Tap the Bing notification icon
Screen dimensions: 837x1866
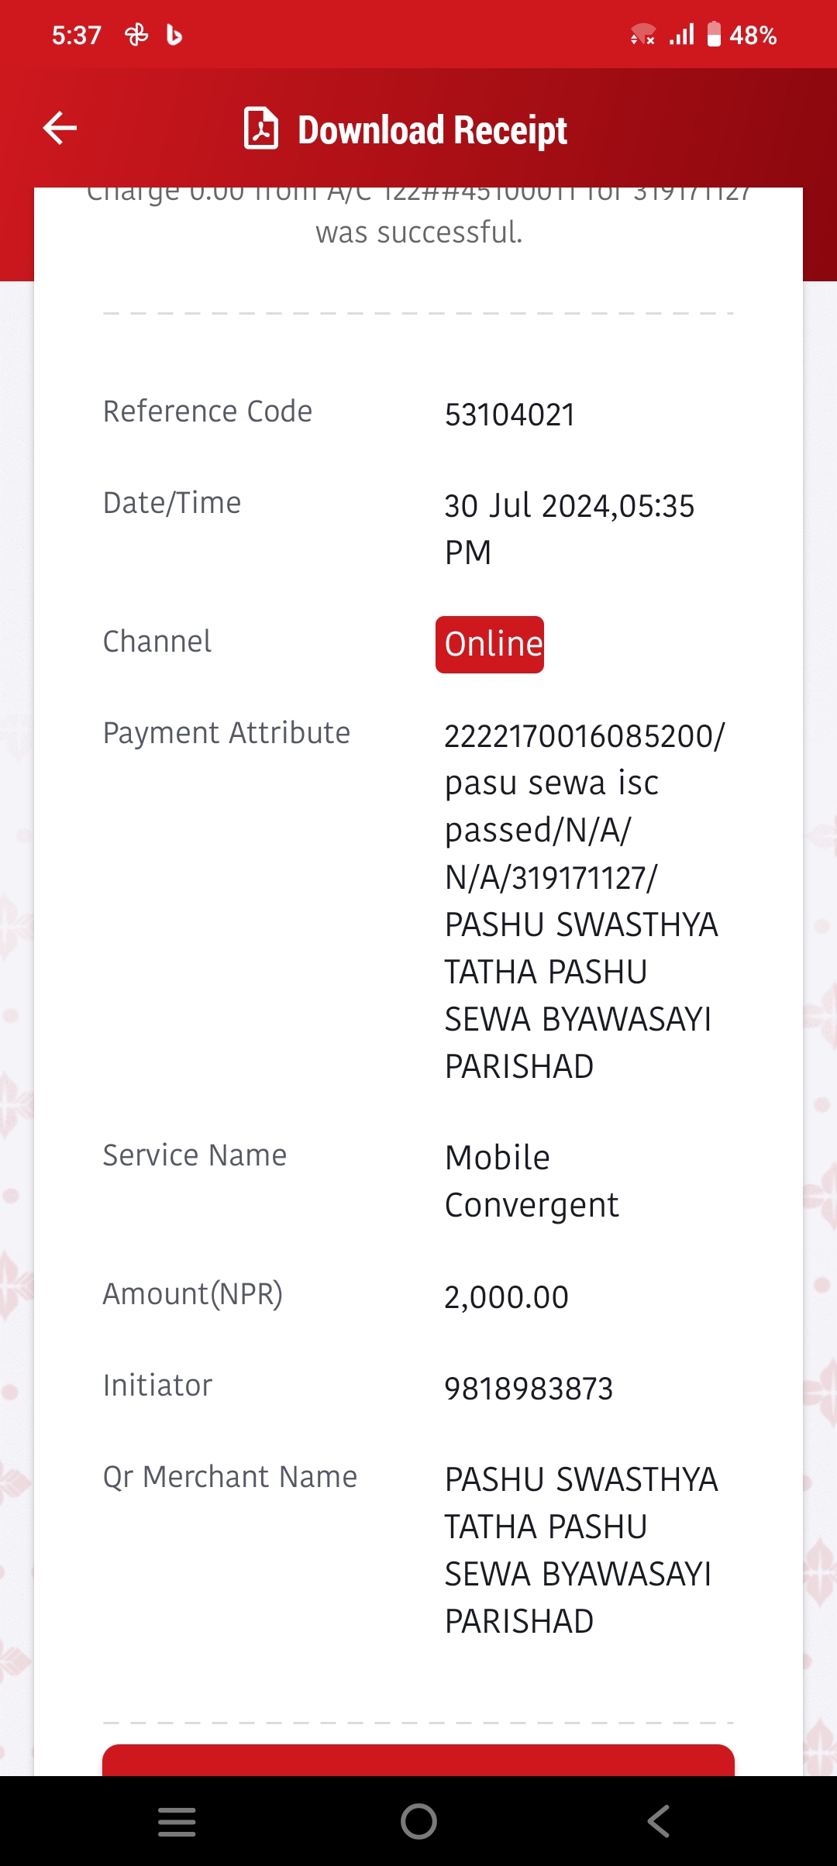[174, 35]
